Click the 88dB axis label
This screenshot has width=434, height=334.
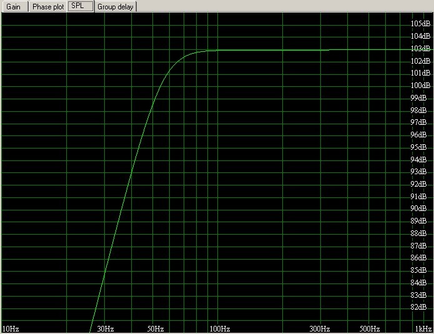[x=418, y=233]
